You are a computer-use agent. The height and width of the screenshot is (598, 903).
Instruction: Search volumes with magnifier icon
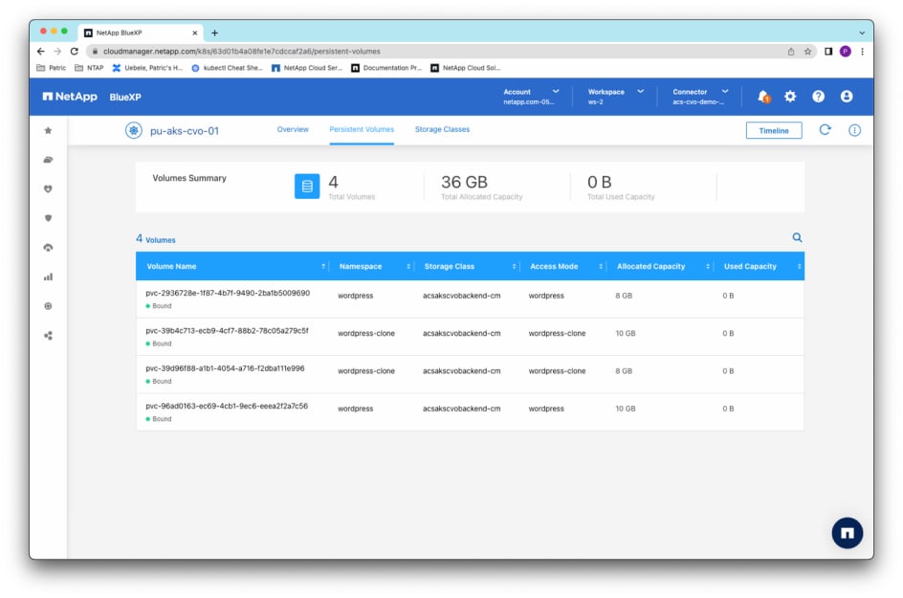[797, 237]
